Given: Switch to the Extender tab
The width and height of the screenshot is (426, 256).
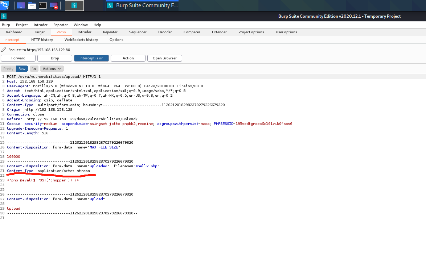Looking at the screenshot, I should pos(219,32).
